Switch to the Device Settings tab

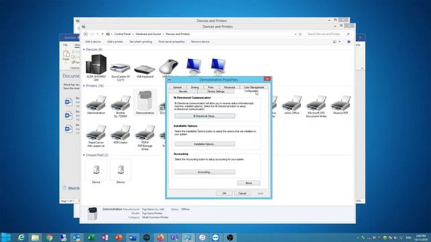(x=215, y=91)
